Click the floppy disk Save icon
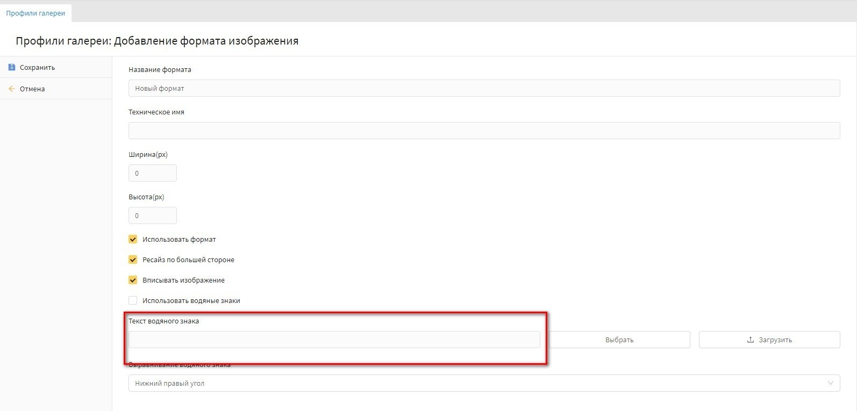Image resolution: width=857 pixels, height=411 pixels. (x=12, y=67)
